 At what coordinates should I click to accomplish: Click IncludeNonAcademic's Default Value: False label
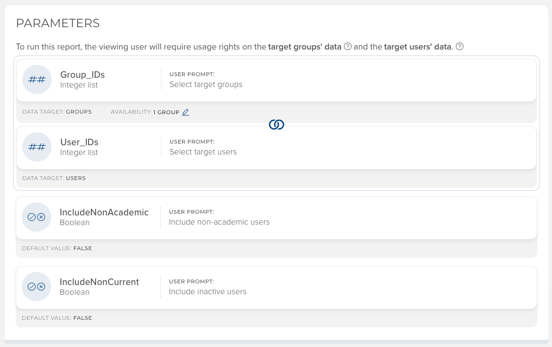tap(57, 248)
